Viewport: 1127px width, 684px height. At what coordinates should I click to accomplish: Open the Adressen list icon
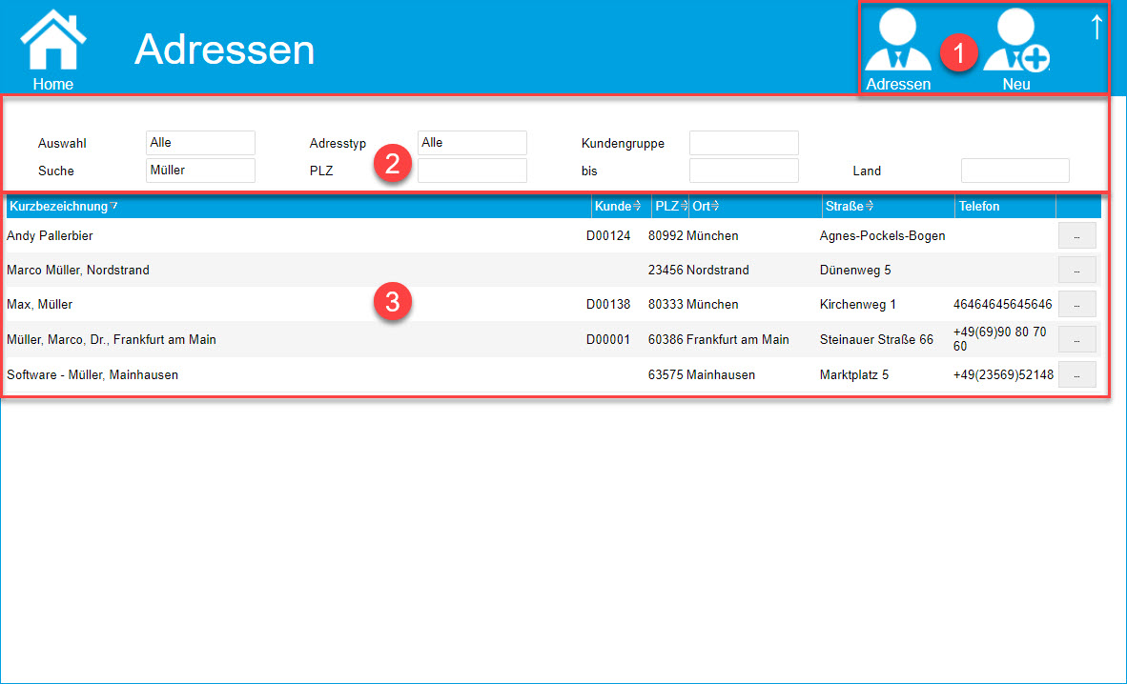tap(898, 49)
